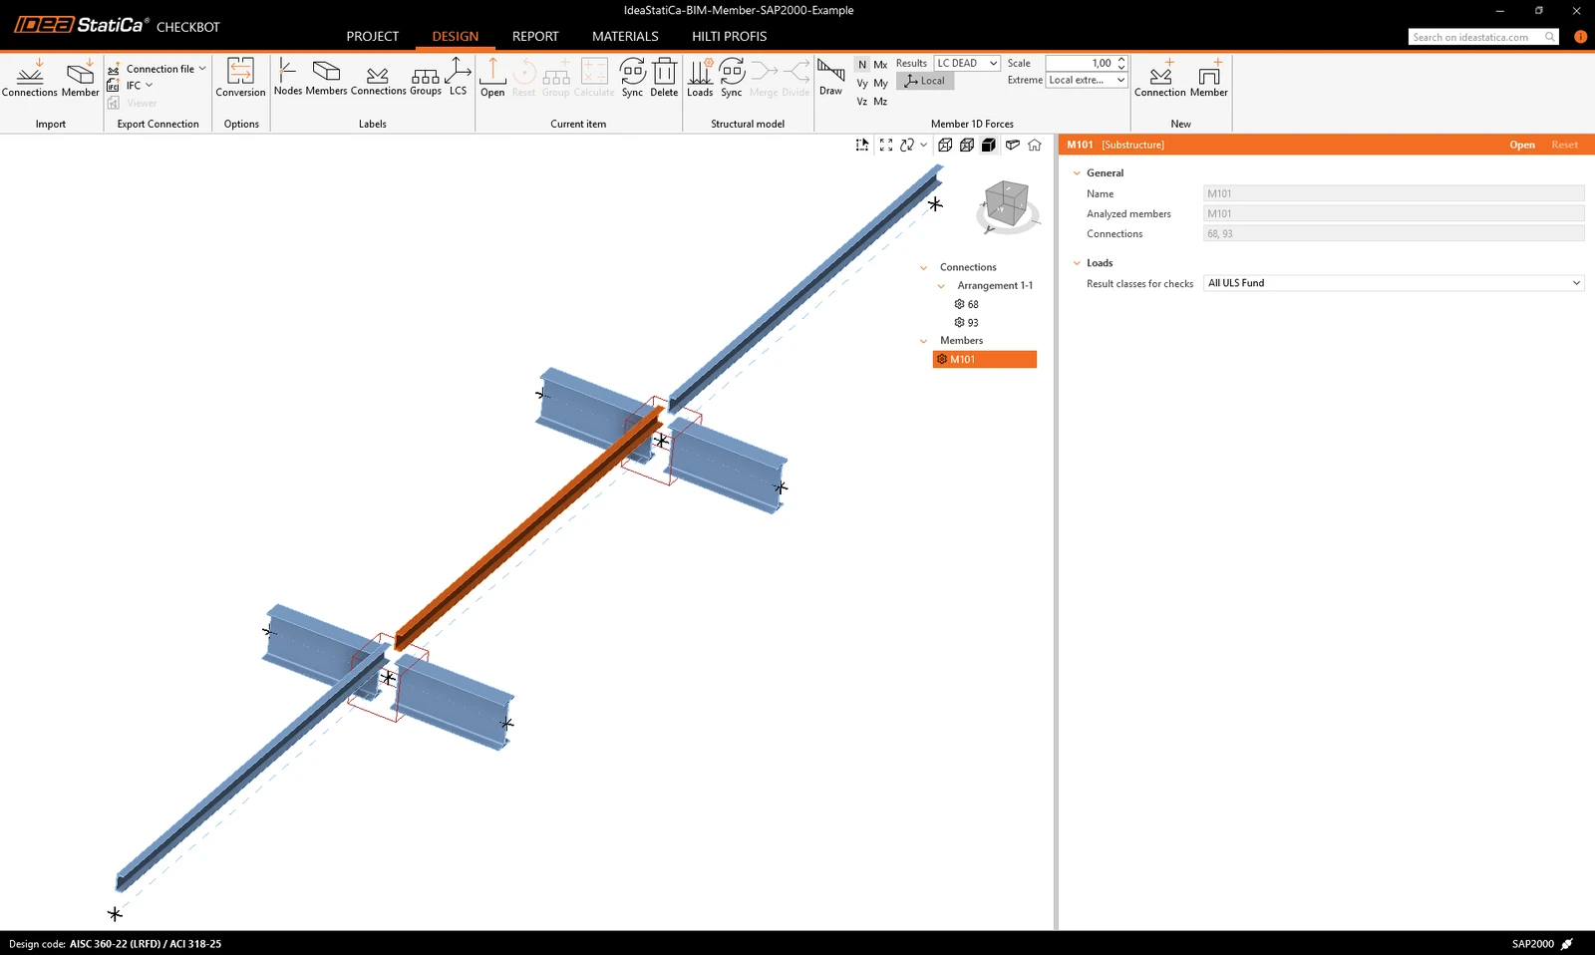
Task: Toggle the My moment component
Action: [x=880, y=84]
